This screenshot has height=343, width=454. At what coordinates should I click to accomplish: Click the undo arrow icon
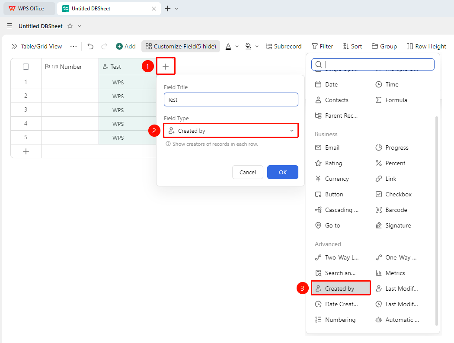[x=90, y=46]
